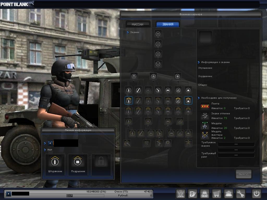The image size is (267, 200).
Task: Open the clan emblem menu in bottom bar
Action: [x=180, y=193]
